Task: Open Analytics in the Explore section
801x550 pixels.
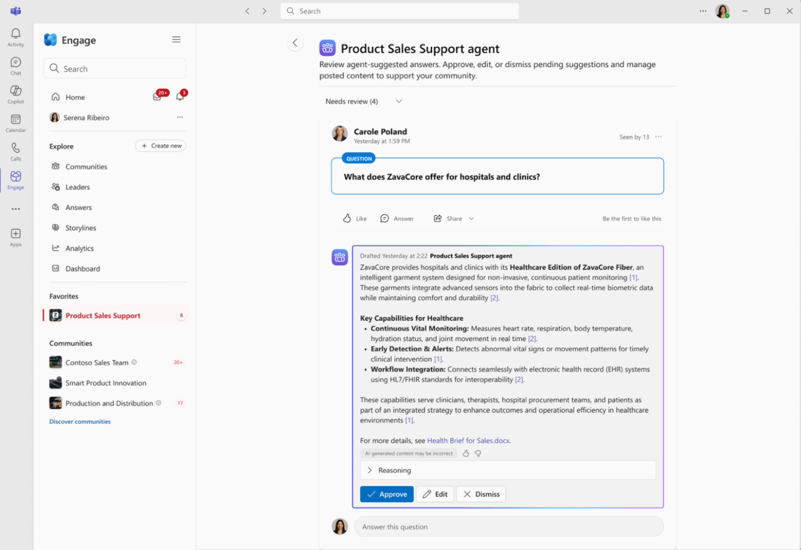Action: click(x=79, y=248)
